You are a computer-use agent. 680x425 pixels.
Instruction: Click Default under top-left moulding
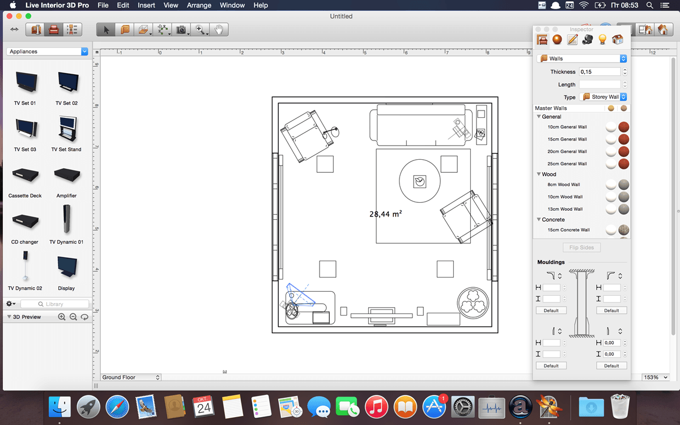(551, 311)
